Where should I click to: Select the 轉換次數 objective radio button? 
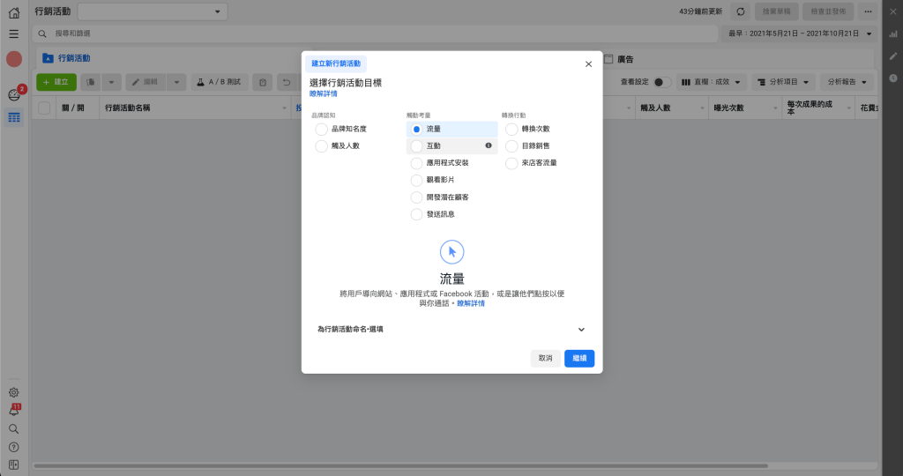click(512, 129)
